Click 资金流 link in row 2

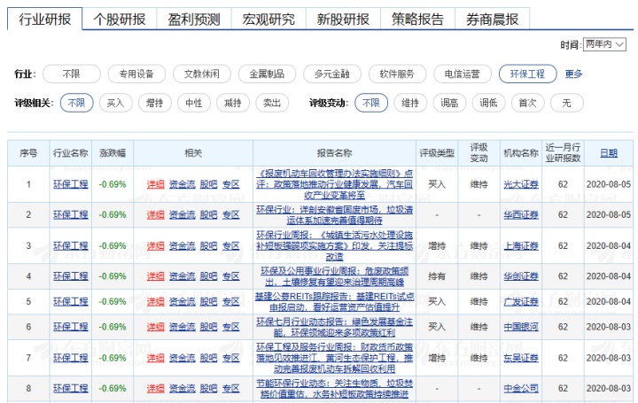[x=183, y=214]
